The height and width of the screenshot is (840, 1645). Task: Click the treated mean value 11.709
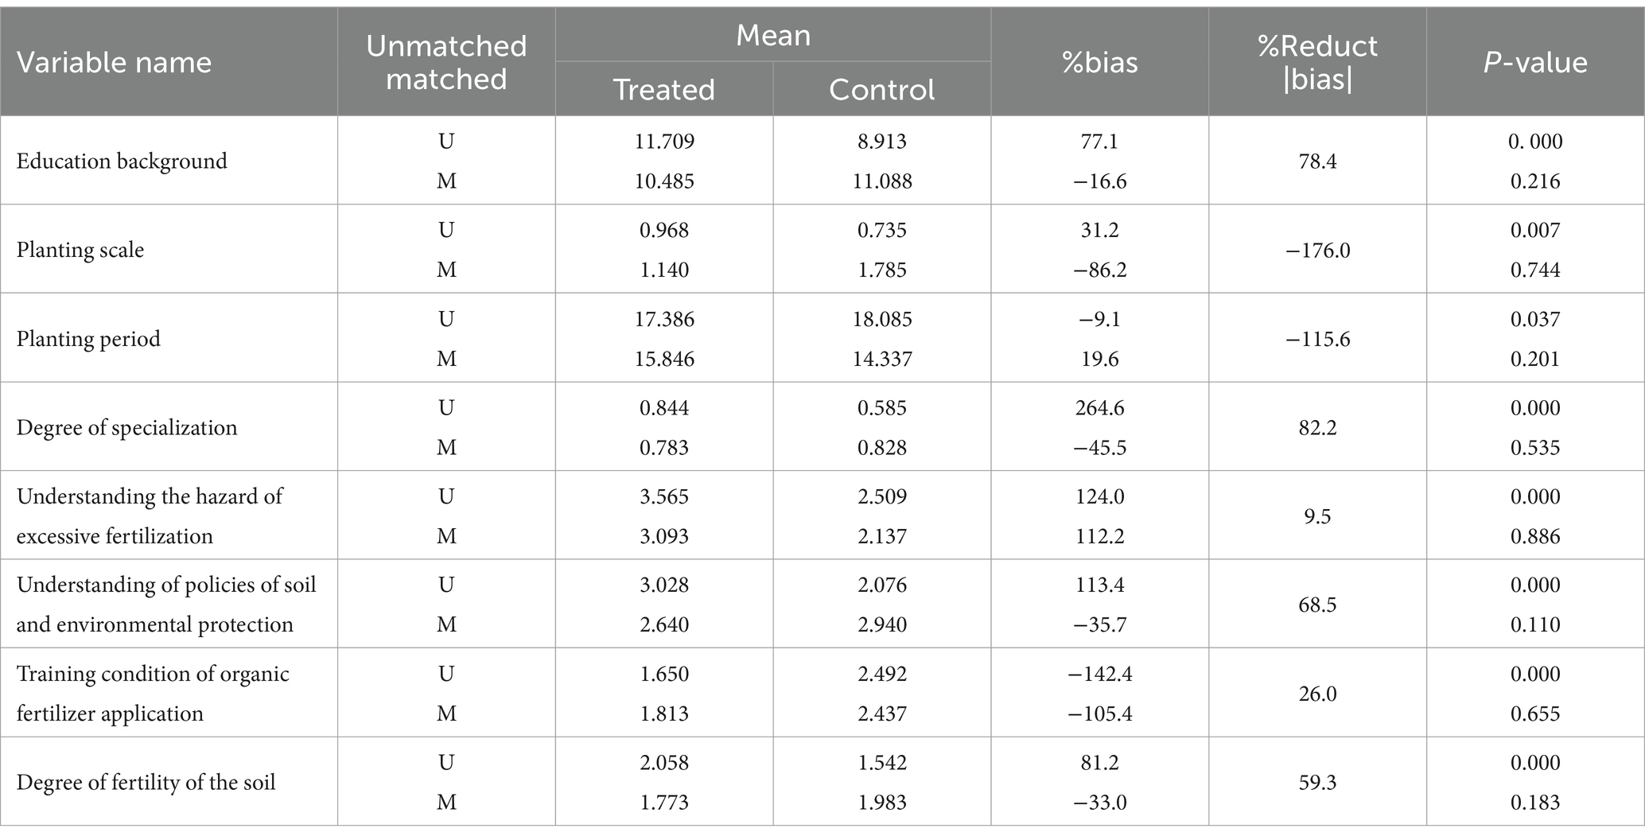pos(664,142)
